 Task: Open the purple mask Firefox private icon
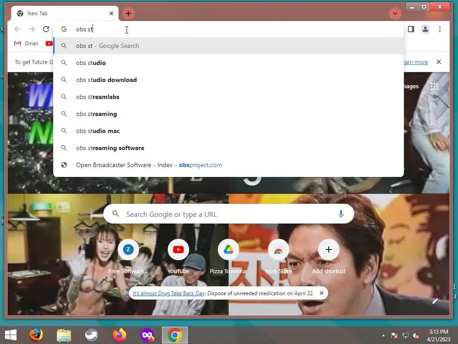(147, 335)
